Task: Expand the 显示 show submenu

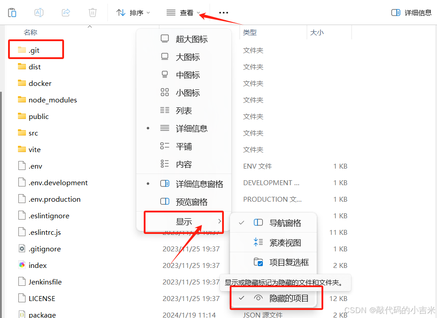Action: [184, 222]
